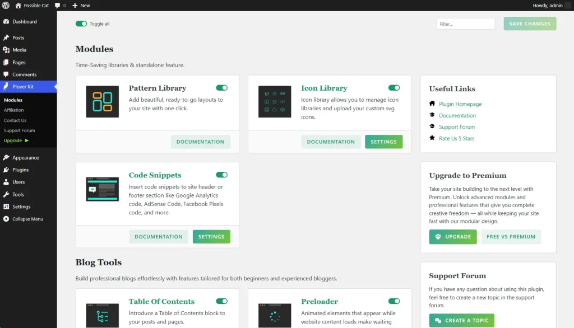Click the Pattern Library module icon
This screenshot has width=574, height=328.
pyautogui.click(x=102, y=102)
